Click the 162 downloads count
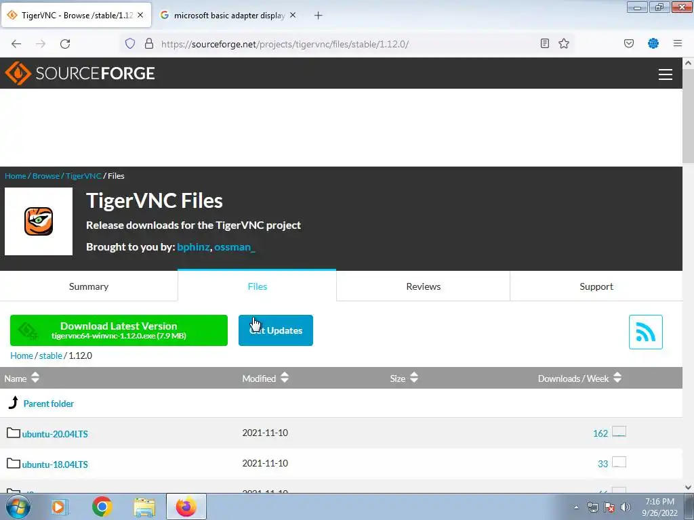 [600, 433]
